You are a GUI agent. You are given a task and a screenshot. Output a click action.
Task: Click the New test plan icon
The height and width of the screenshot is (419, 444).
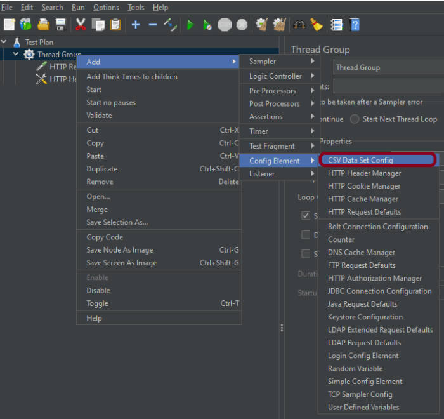point(9,25)
